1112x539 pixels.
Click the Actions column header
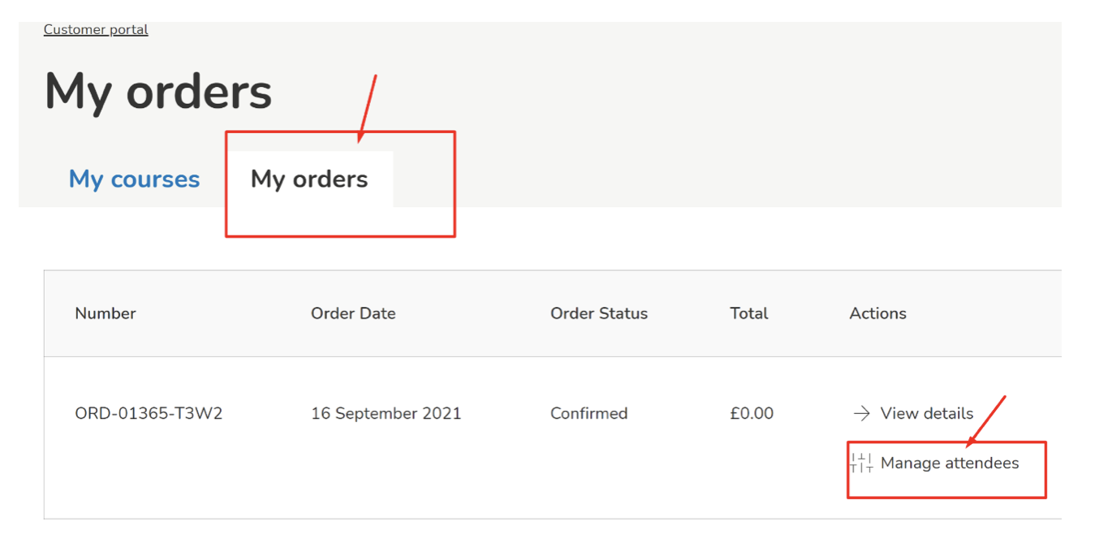click(877, 313)
